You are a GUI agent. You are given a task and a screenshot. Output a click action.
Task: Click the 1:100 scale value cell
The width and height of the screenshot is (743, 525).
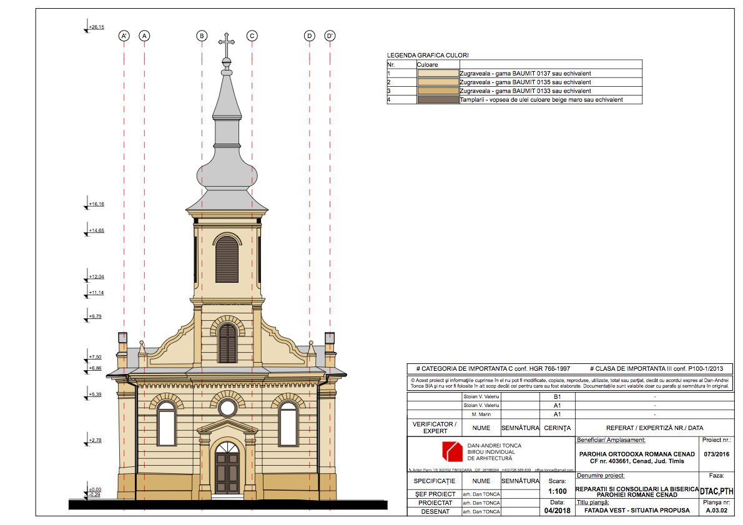(556, 492)
